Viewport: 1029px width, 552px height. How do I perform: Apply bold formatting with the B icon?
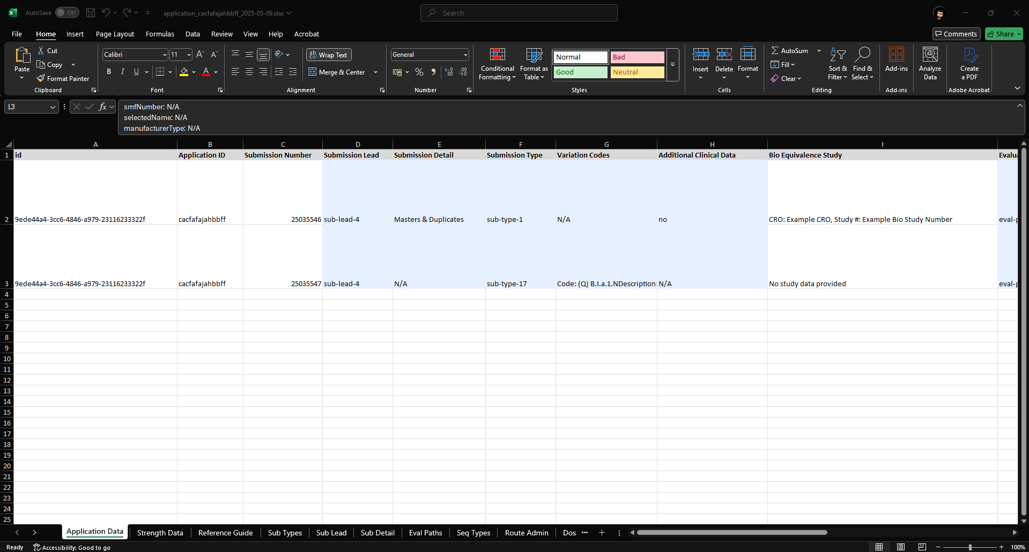tap(109, 72)
